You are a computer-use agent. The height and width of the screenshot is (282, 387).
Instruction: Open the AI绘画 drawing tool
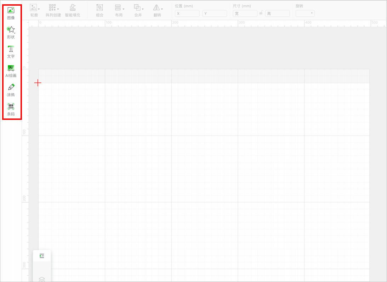point(11,70)
